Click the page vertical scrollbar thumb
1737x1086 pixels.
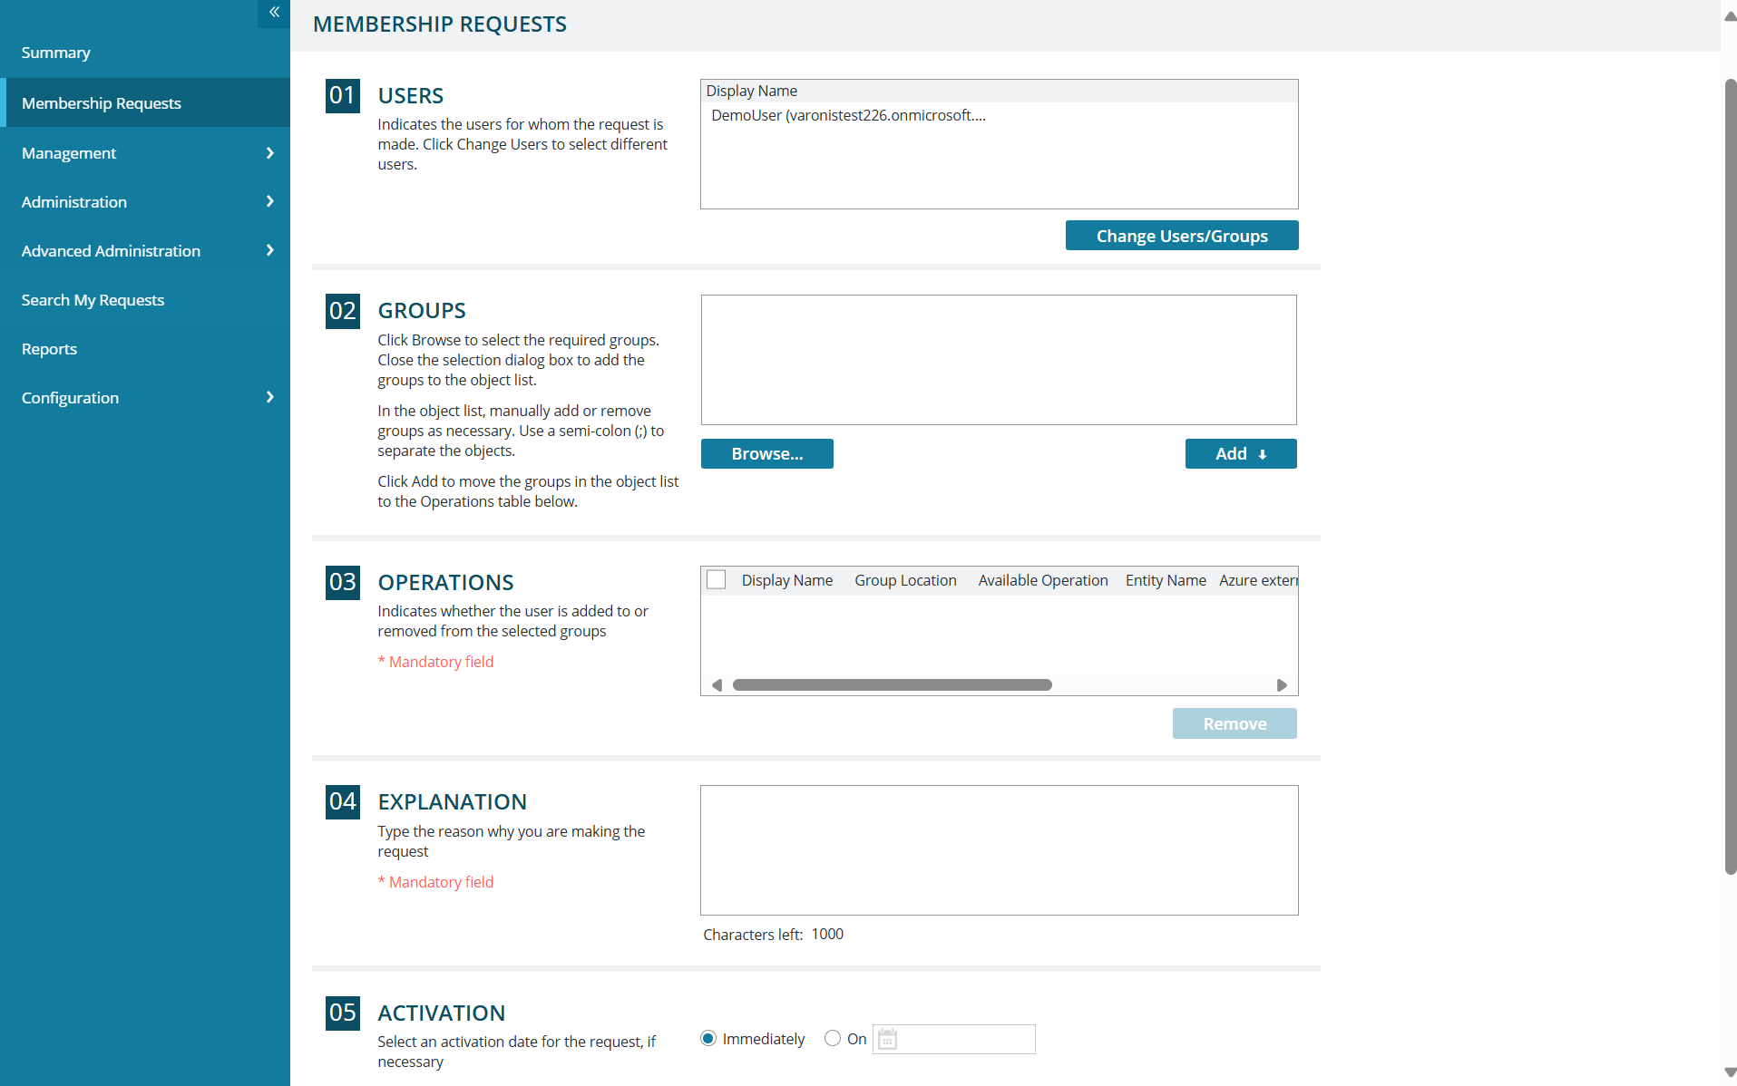point(1731,477)
